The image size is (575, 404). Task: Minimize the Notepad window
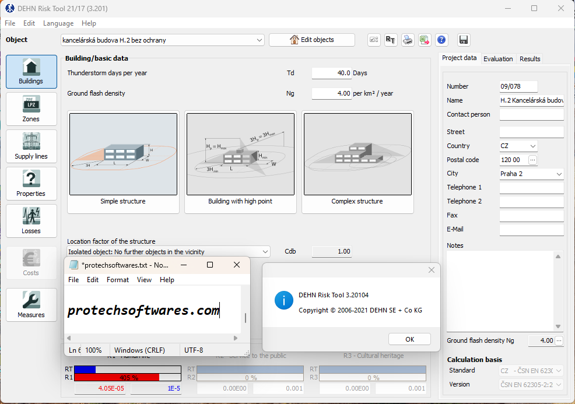(184, 265)
